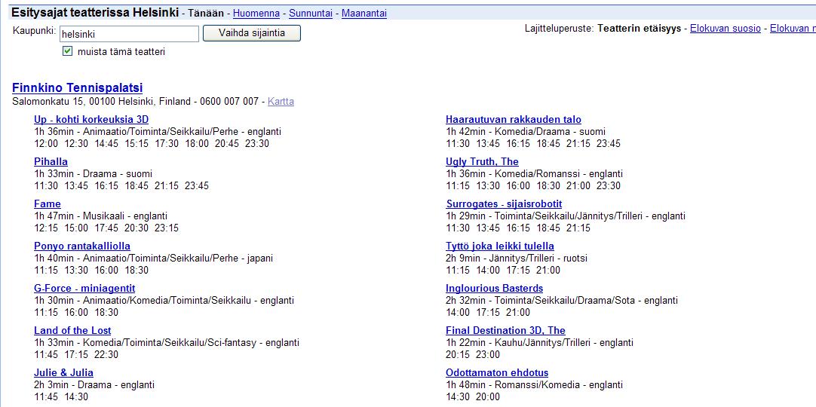Open 'G-Force - miniagentit' movie link
The image size is (816, 407).
(84, 288)
